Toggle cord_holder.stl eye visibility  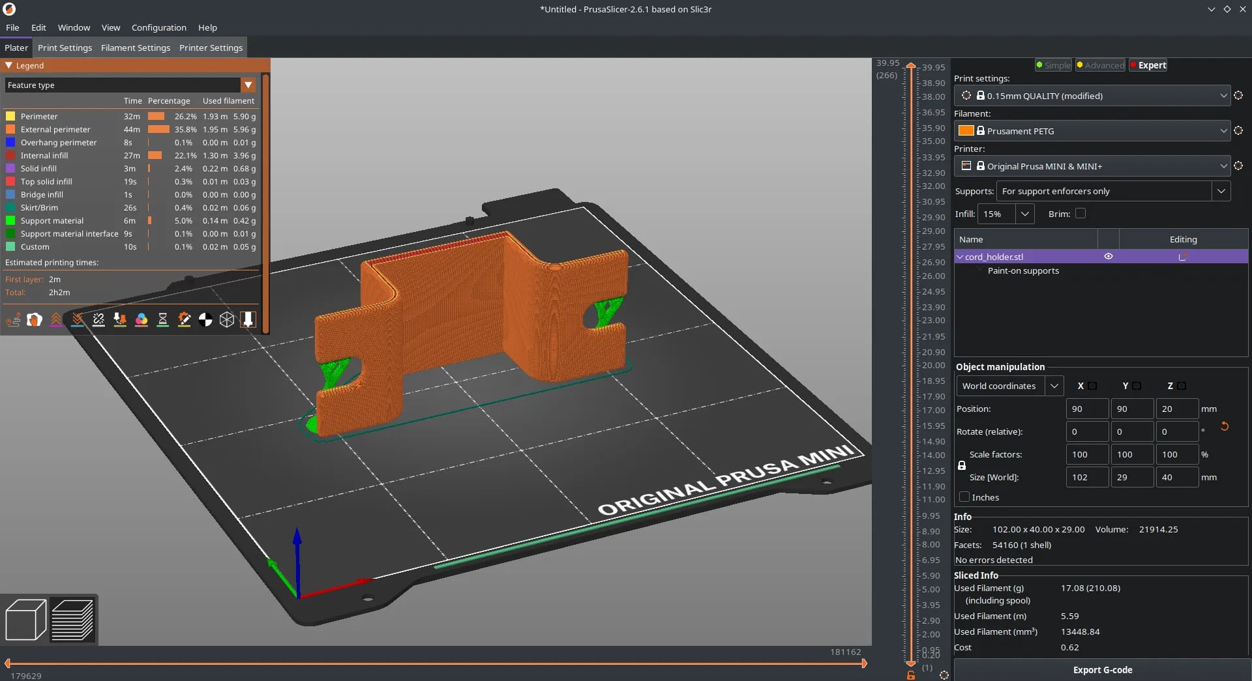pyautogui.click(x=1108, y=257)
